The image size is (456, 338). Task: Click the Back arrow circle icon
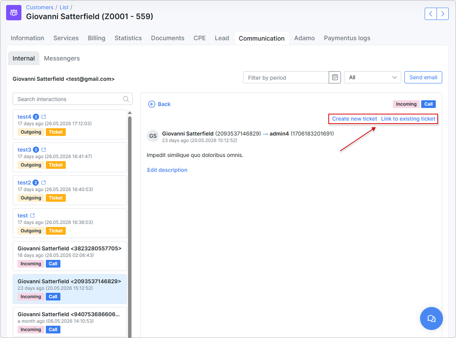pyautogui.click(x=151, y=104)
